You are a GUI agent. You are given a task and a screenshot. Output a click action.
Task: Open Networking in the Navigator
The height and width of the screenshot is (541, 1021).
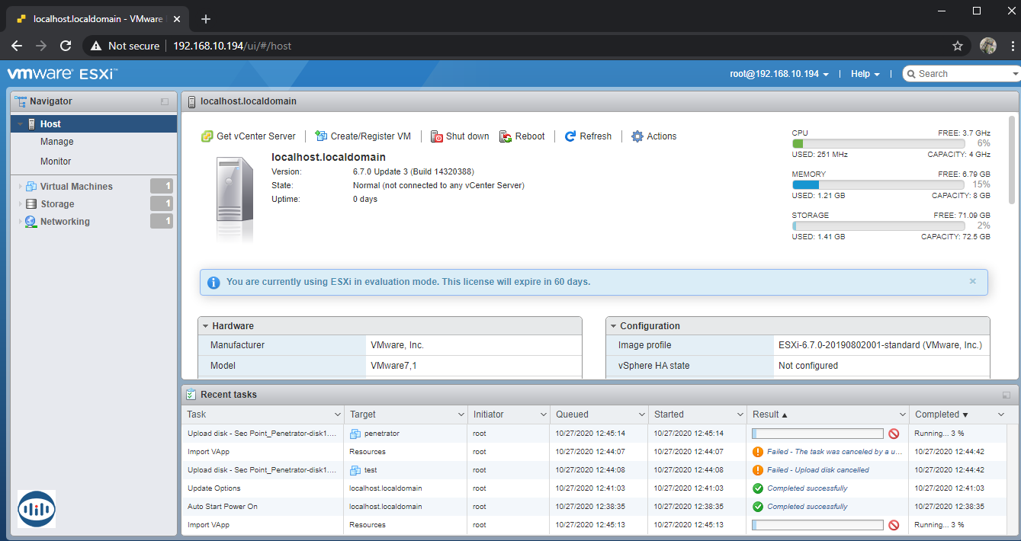pos(65,222)
